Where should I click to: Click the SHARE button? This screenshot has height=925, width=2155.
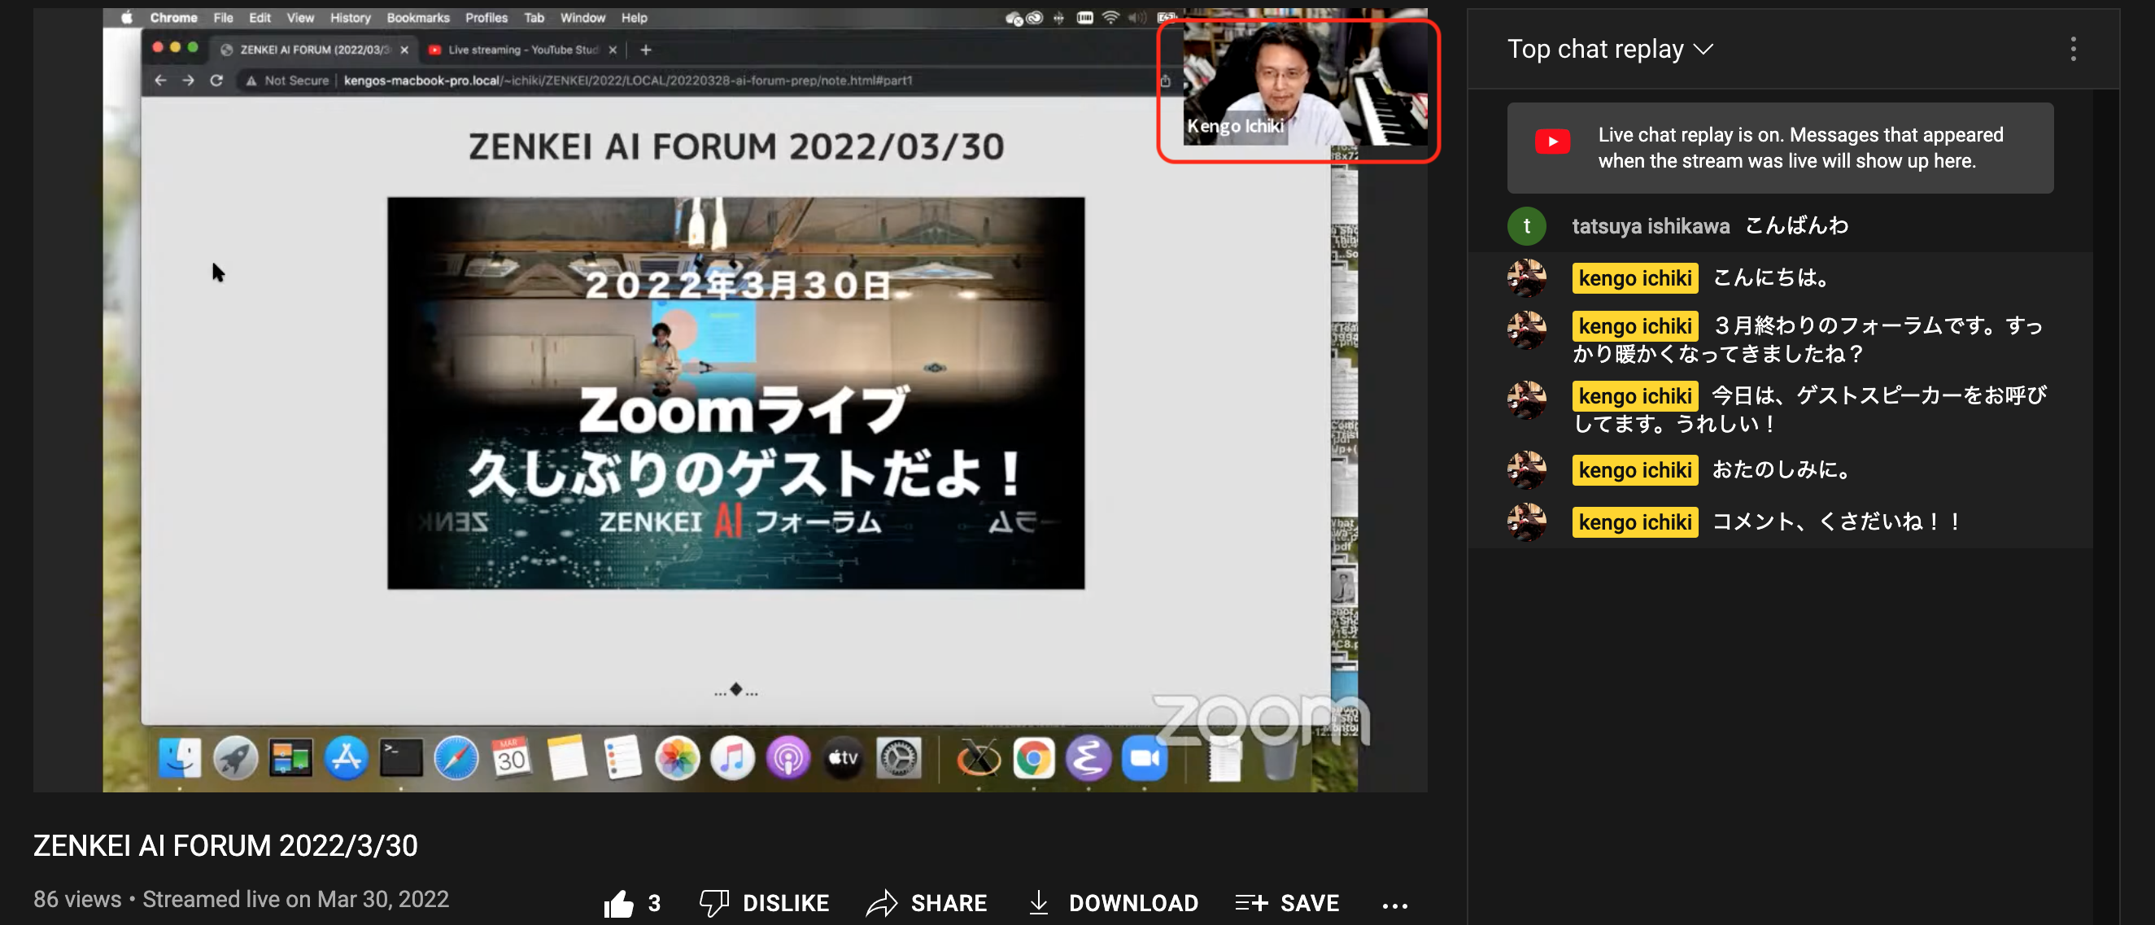click(926, 903)
